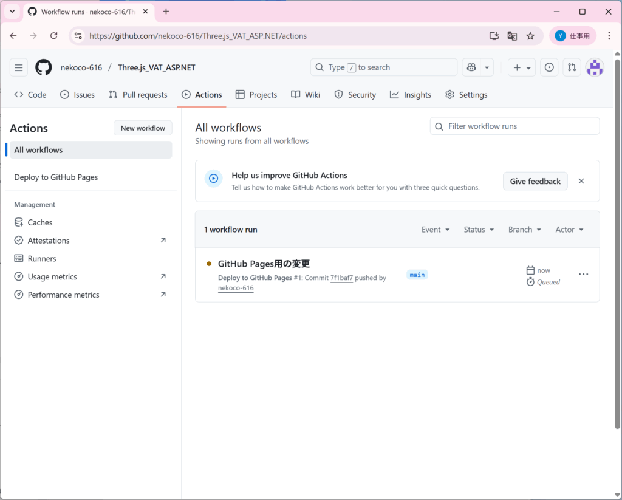Open the three-dot menu for the workflow run

click(x=583, y=275)
